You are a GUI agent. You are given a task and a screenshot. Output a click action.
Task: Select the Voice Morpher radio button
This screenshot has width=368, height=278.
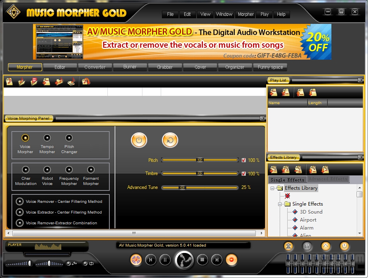pos(25,138)
